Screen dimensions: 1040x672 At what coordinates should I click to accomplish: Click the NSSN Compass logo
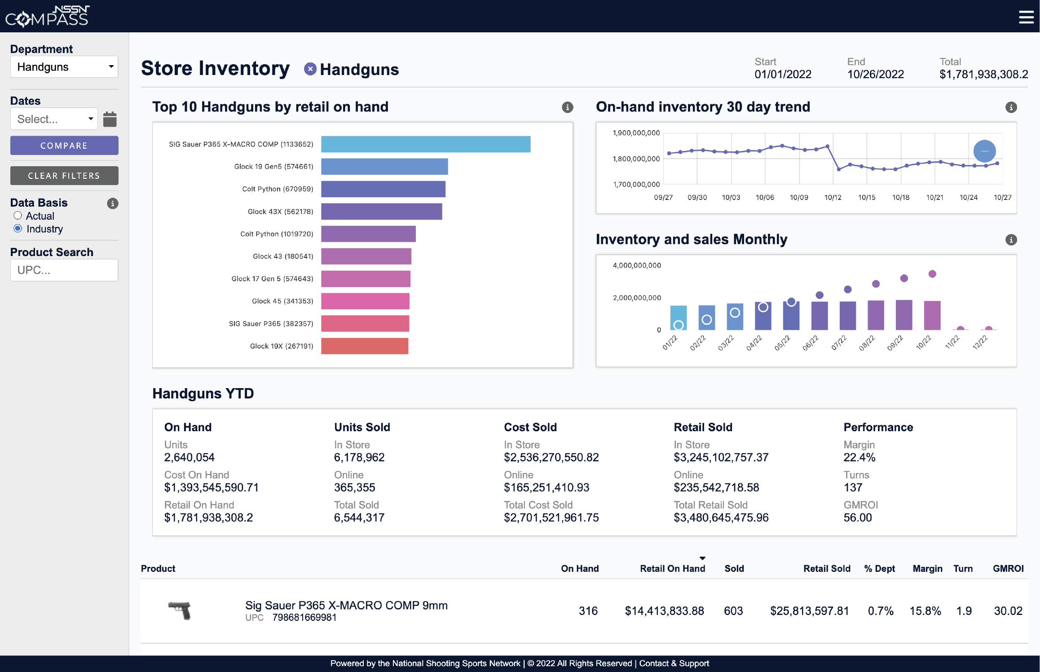[x=47, y=16]
